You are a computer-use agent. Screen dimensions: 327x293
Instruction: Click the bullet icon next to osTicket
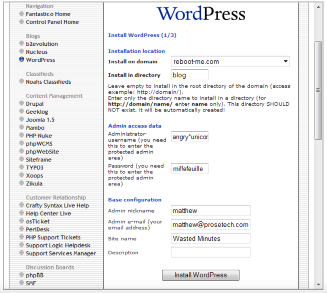point(21,221)
